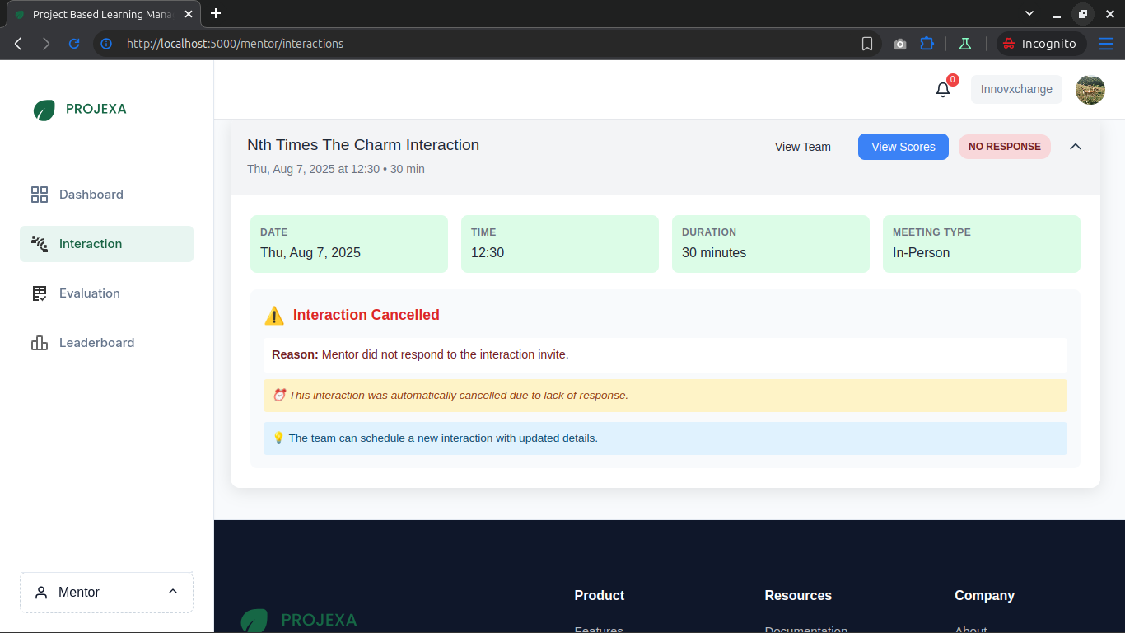Viewport: 1125px width, 633px height.
Task: Open notifications via the bell icon
Action: pos(942,89)
